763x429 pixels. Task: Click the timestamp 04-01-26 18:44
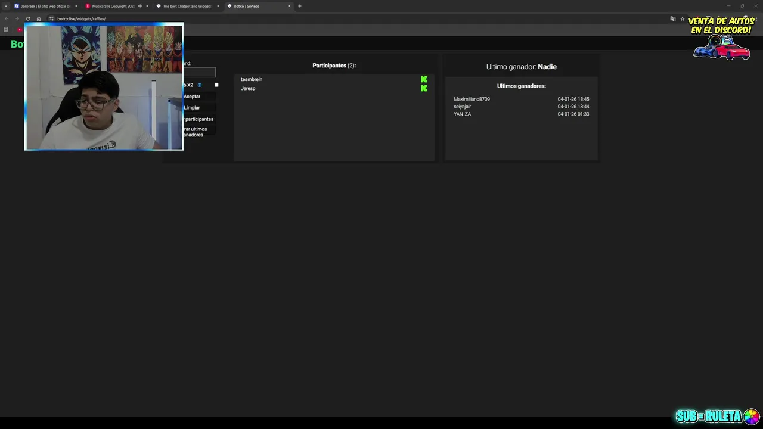573,107
